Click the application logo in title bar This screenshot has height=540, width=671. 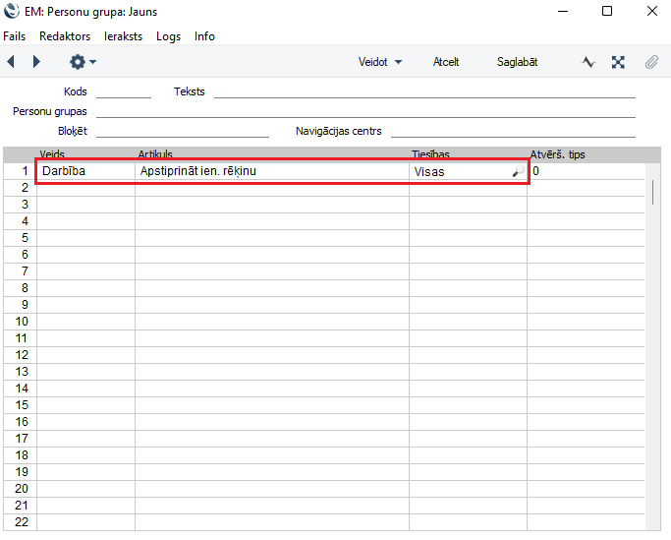[x=12, y=12]
